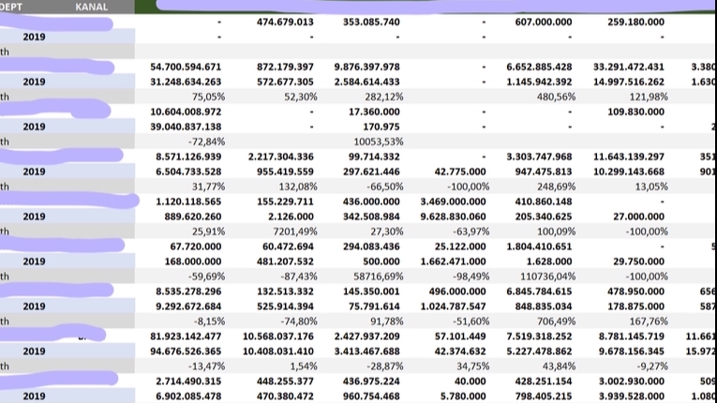717x403 pixels.
Task: Select the DEPT column header
Action: 11,7
